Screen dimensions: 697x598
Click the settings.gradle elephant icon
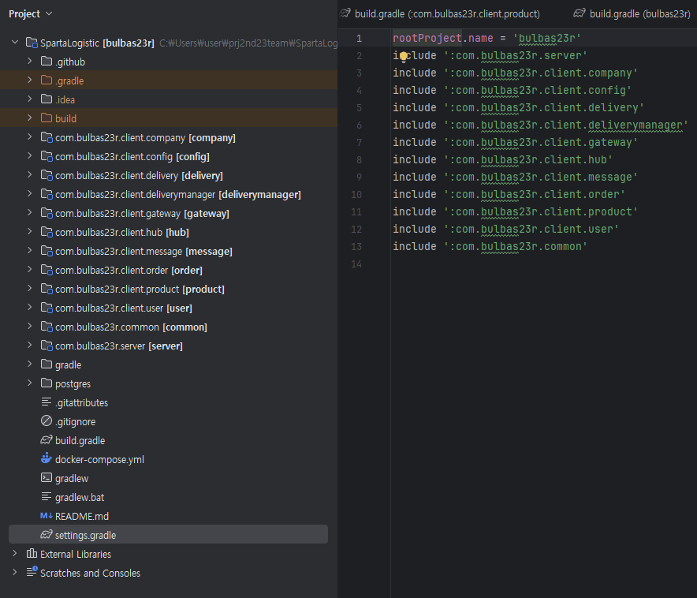[x=47, y=534]
